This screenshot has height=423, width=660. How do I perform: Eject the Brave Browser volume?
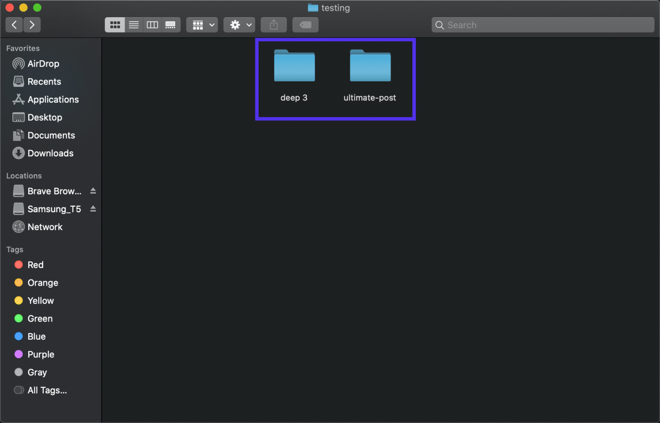[93, 191]
